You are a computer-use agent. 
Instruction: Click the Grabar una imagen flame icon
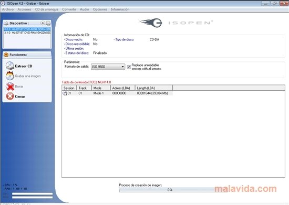pyautogui.click(x=10, y=75)
